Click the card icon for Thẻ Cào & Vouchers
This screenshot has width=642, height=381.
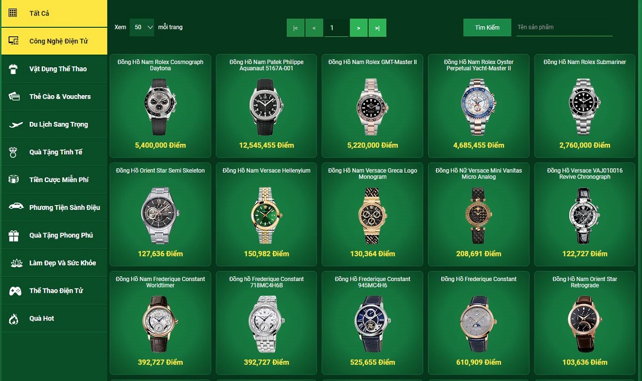pos(14,96)
